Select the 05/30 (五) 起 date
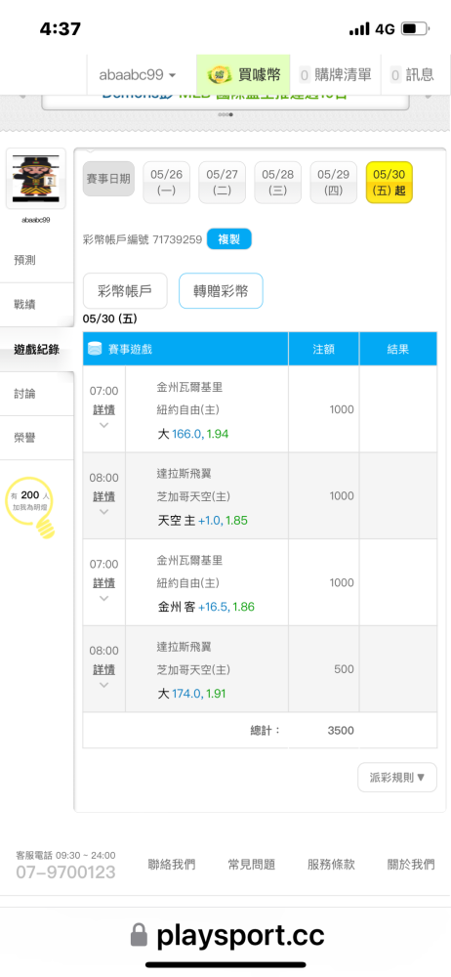451x977 pixels. click(x=389, y=183)
